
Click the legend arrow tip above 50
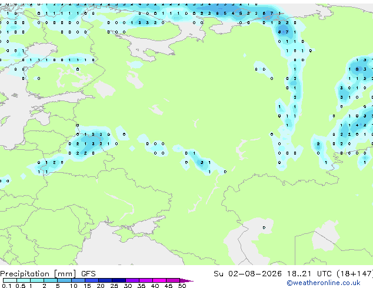[186, 280]
